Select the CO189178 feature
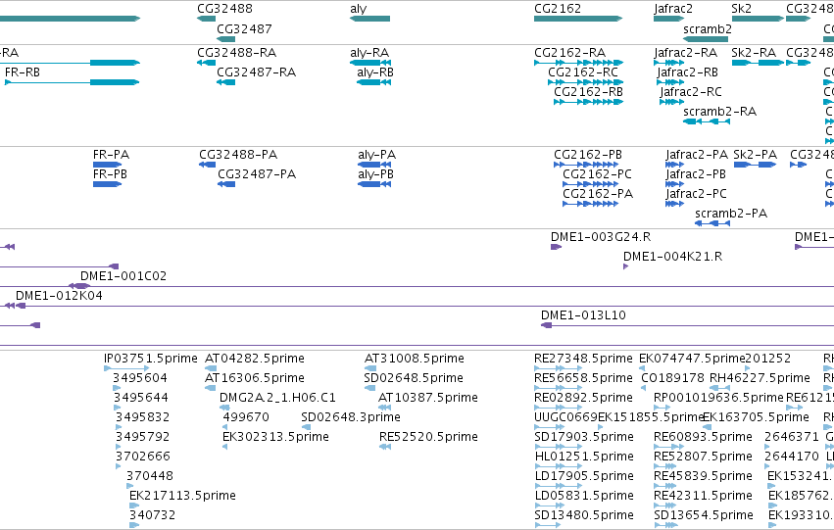 coord(643,388)
